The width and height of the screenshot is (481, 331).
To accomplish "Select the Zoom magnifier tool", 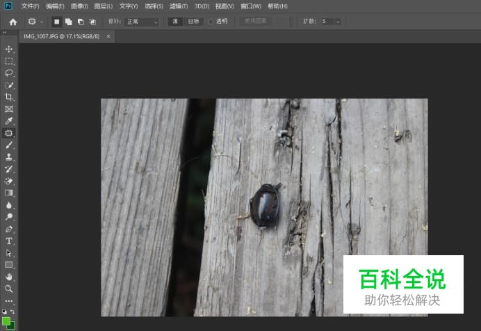I will pos(9,289).
